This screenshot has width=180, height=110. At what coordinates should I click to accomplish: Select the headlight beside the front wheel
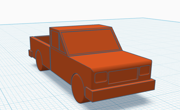[101, 77]
